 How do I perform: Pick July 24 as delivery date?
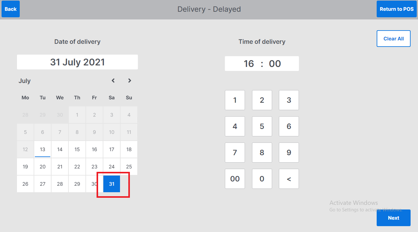(112, 167)
